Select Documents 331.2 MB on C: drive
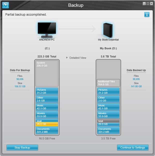Screen dimensions: 155x156 point(47,131)
